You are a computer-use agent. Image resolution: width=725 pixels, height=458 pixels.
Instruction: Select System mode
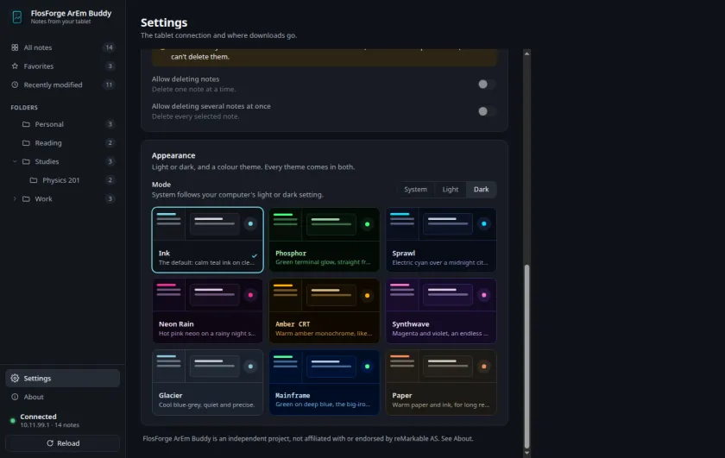(415, 190)
